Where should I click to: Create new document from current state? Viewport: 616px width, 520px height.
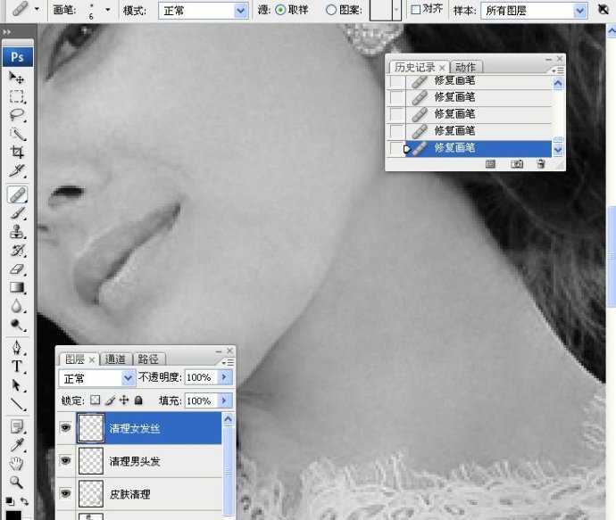click(x=490, y=163)
